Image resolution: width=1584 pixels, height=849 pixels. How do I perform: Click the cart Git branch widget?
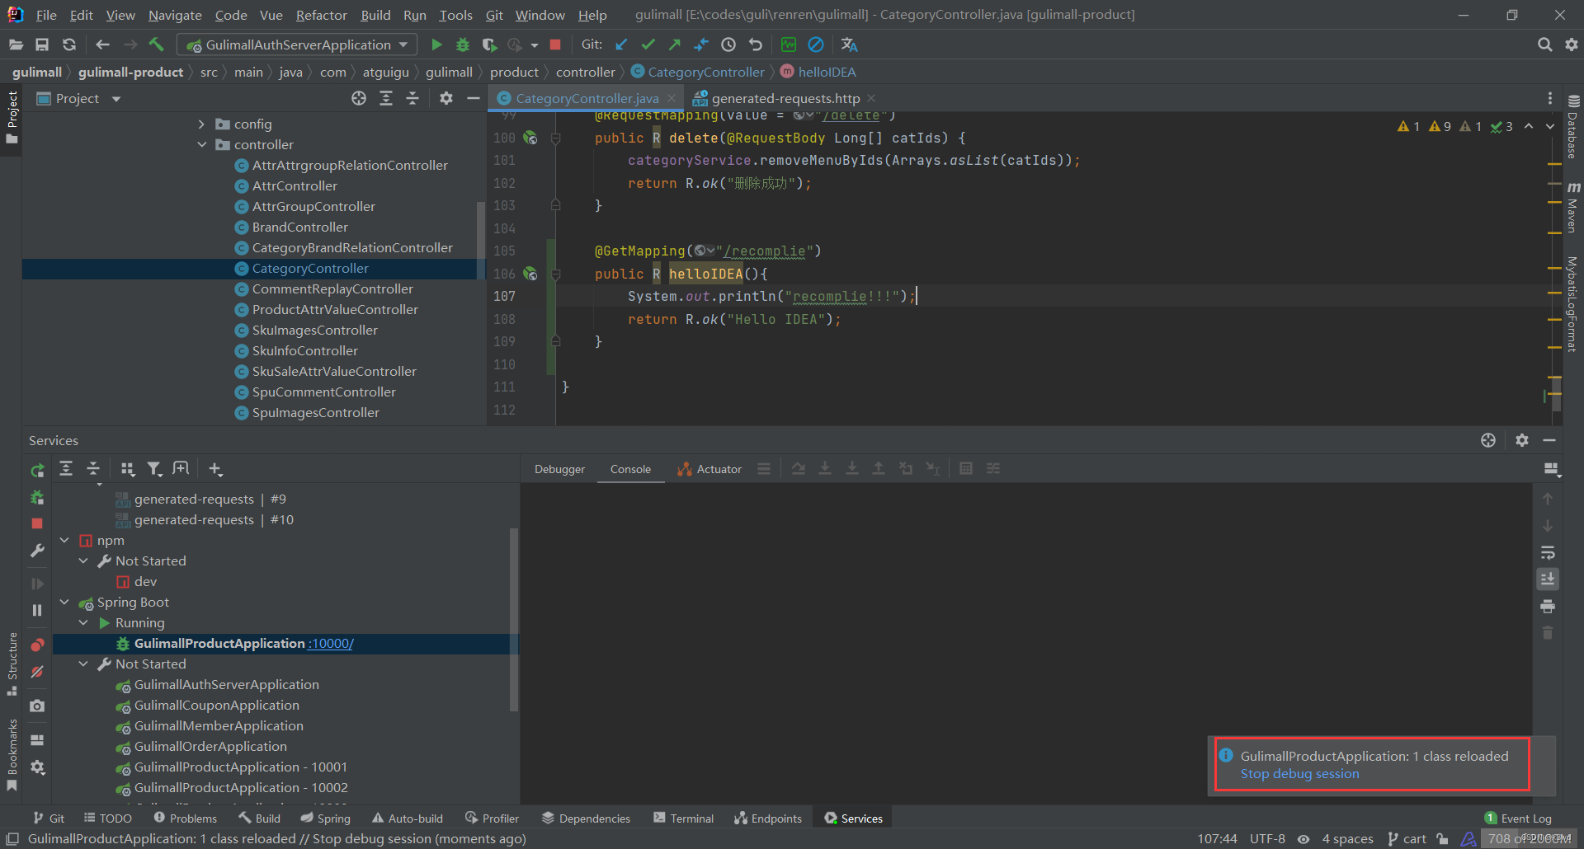tap(1407, 839)
